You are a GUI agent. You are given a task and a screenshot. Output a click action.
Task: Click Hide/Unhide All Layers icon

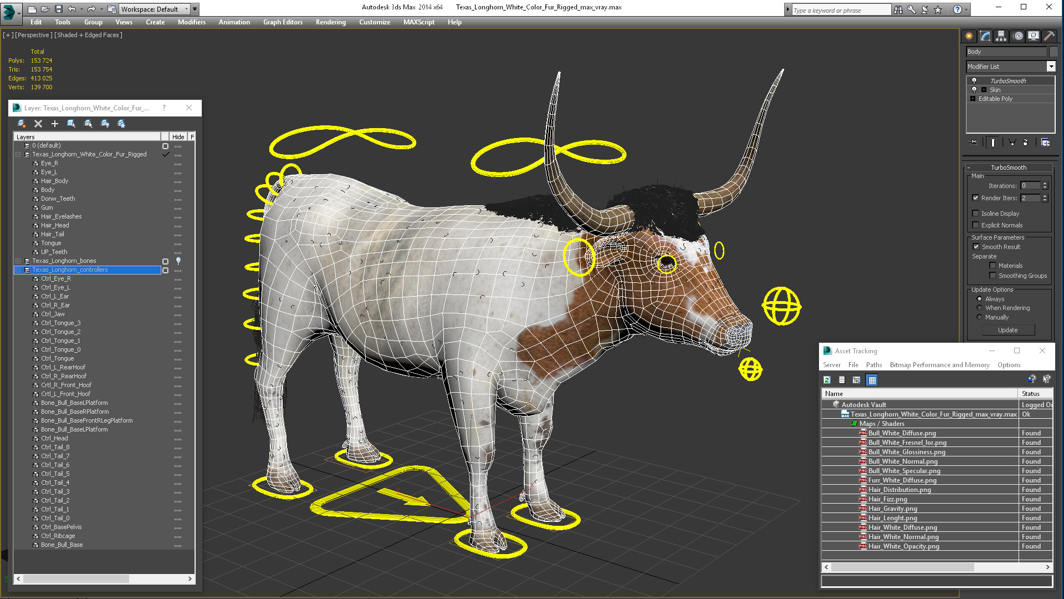[x=105, y=124]
